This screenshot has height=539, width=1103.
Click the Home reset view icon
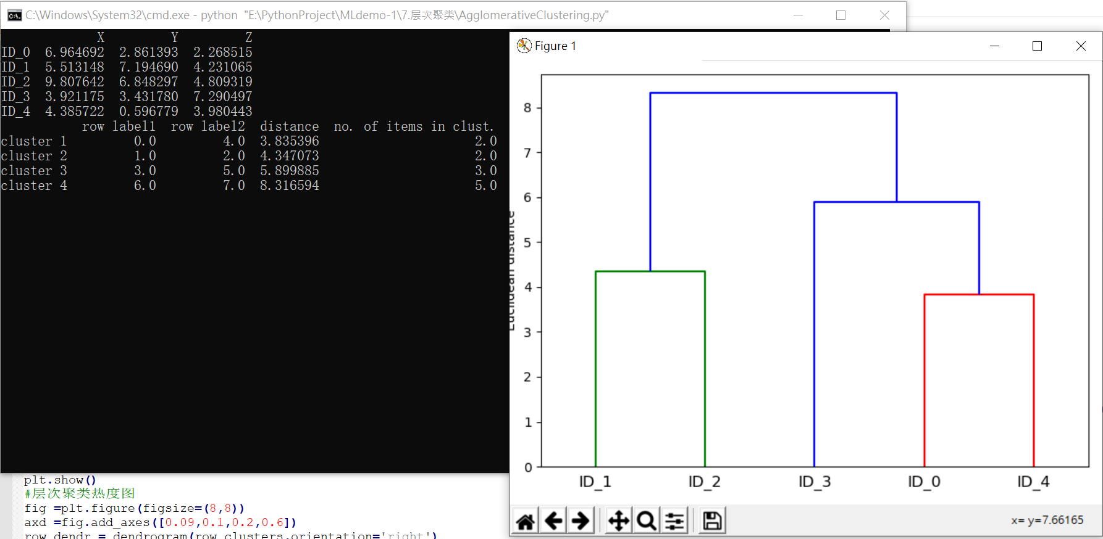(x=526, y=521)
